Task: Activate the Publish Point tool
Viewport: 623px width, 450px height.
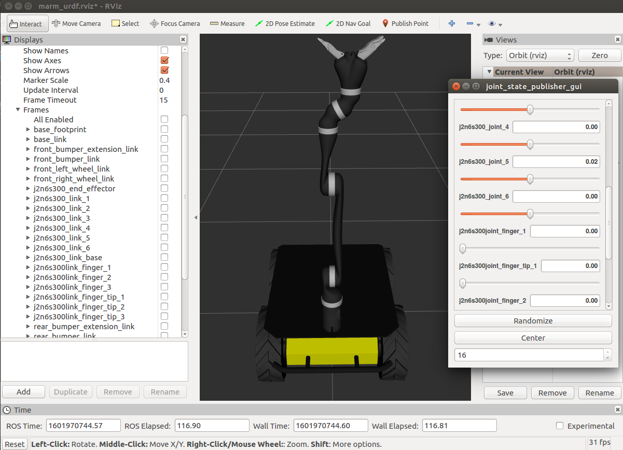Action: [x=406, y=23]
